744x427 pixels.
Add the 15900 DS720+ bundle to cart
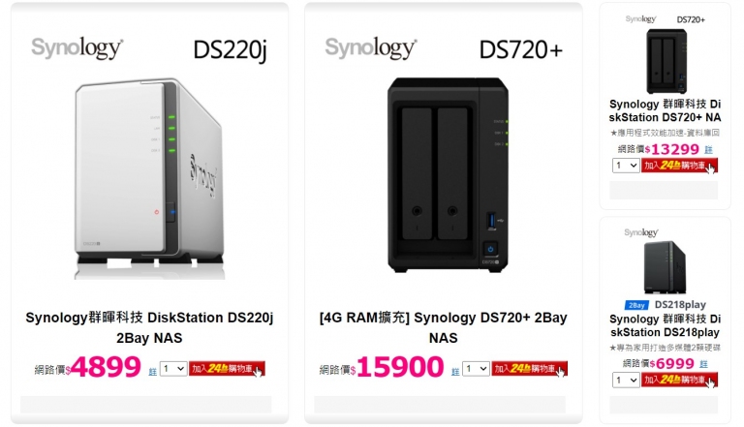click(x=530, y=369)
